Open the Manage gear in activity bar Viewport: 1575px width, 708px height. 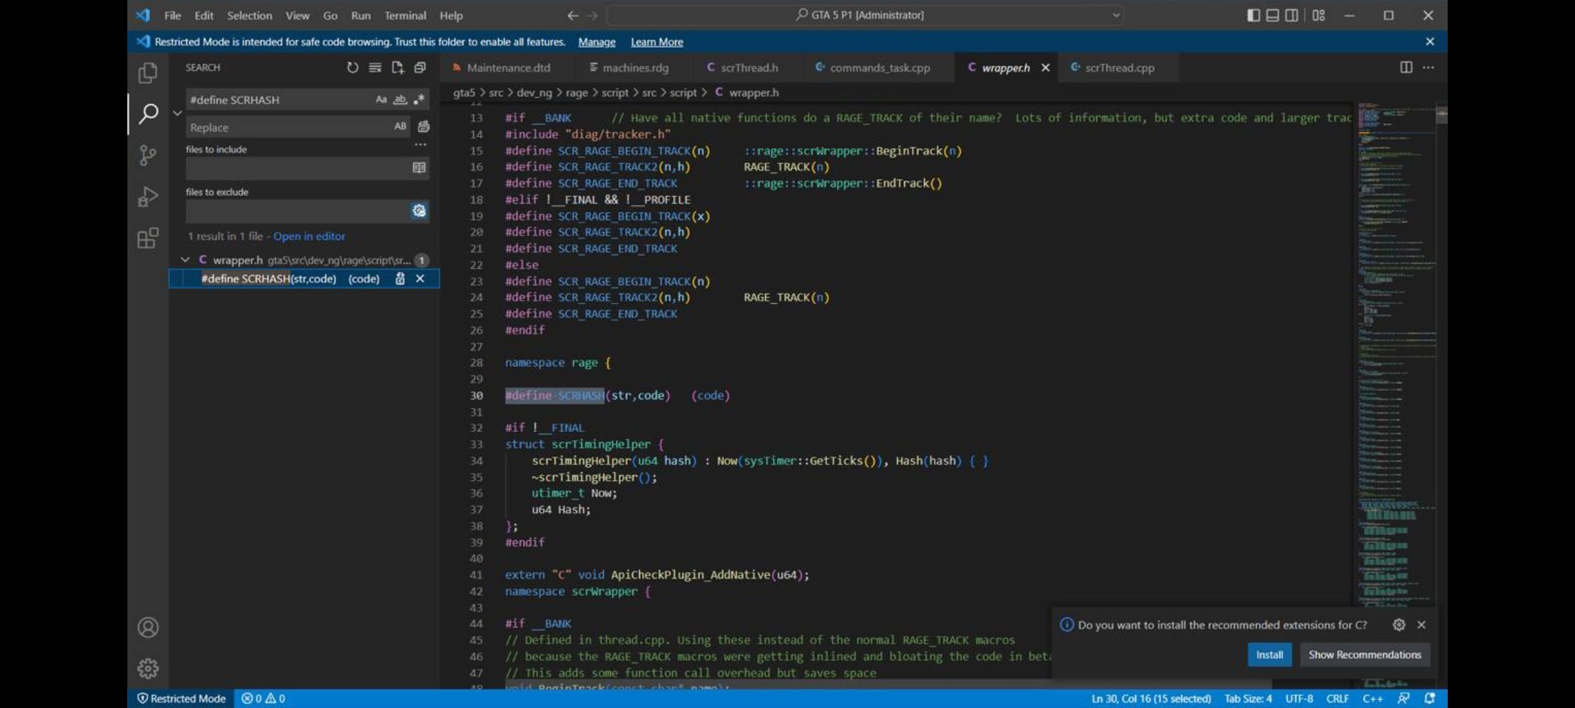point(148,668)
